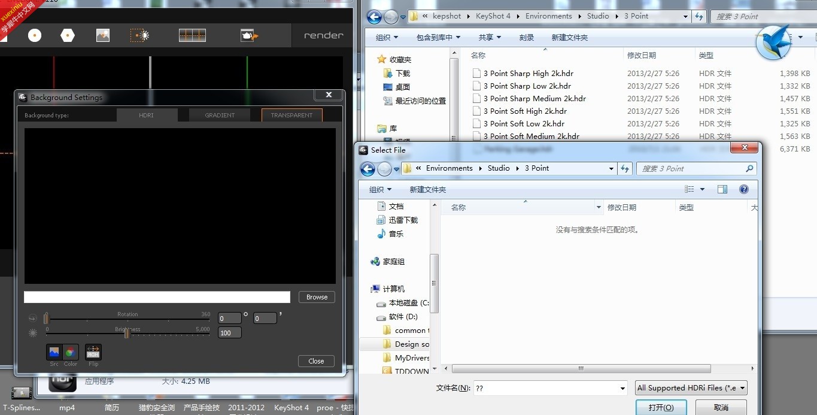Select 3 Point Sharp Low 2k.hdr file
This screenshot has height=415, width=817.
[x=527, y=86]
